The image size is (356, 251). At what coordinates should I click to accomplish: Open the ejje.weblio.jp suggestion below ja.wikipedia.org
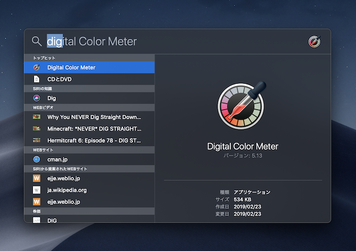pos(89,202)
